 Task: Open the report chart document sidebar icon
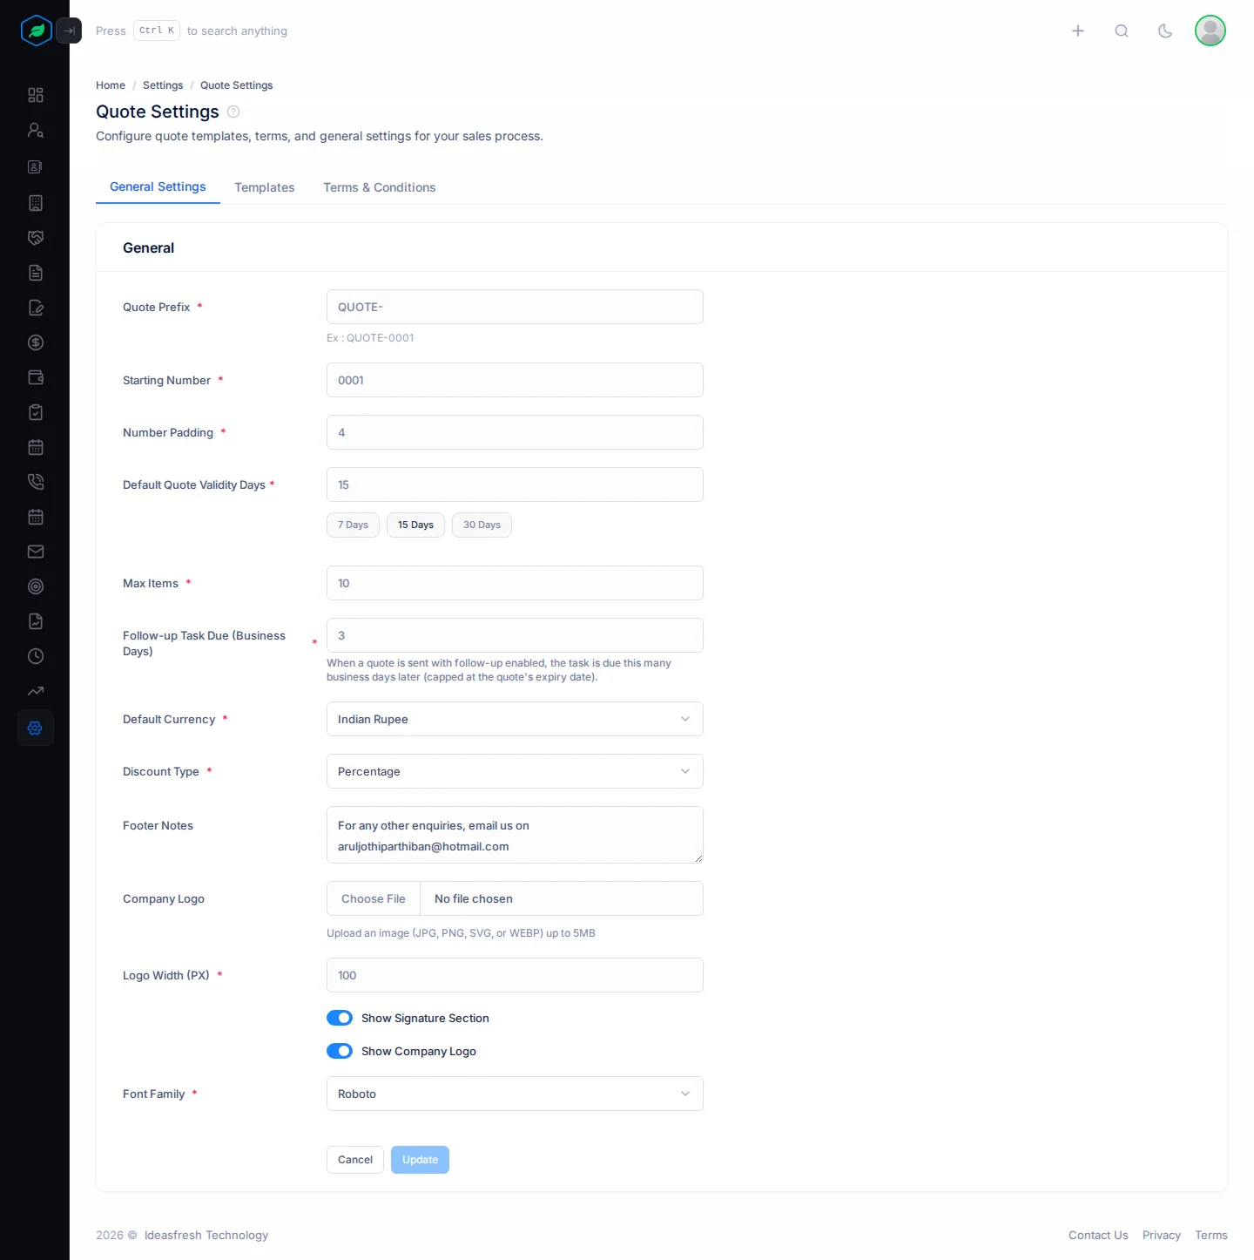pyautogui.click(x=36, y=621)
